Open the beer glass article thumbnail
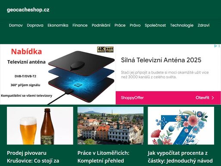The width and height of the screenshot is (221, 166). 40,126
